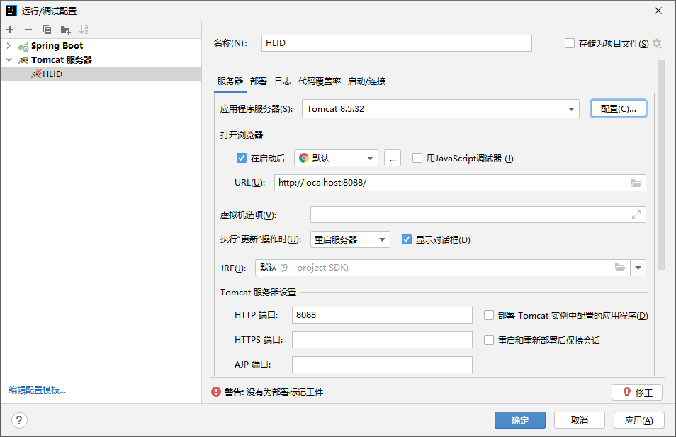Expand the VM options field
This screenshot has width=676, height=437.
[636, 215]
